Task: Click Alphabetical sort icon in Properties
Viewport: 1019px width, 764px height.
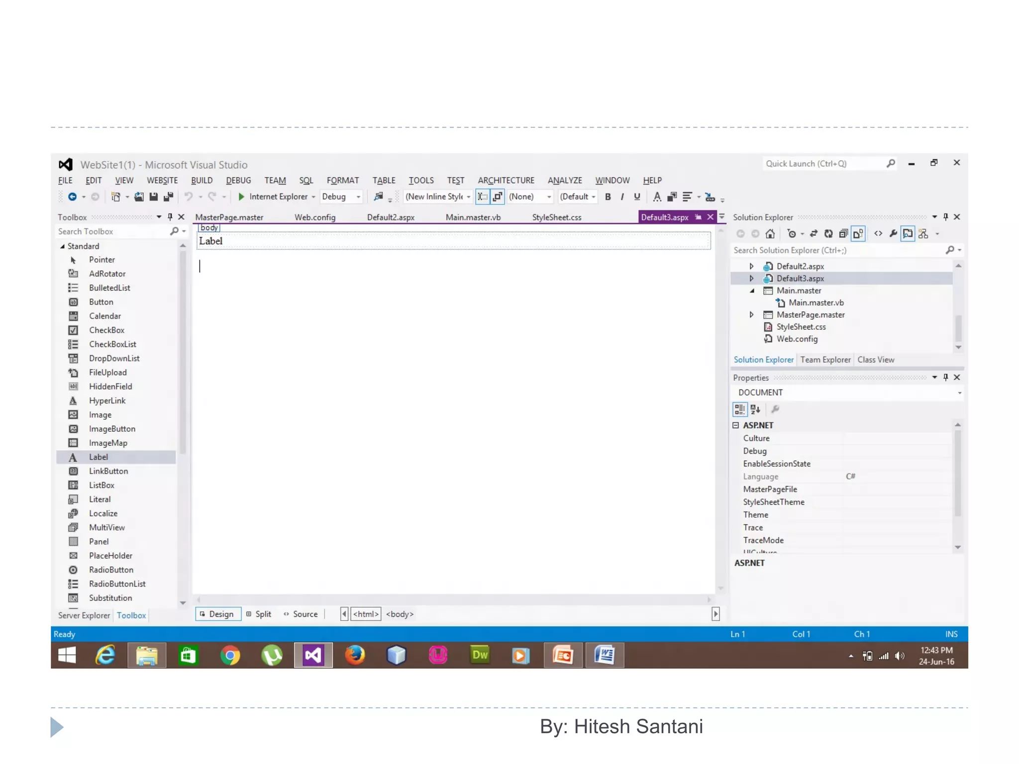Action: (x=755, y=409)
